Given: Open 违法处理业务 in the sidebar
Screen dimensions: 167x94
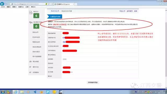Looking at the screenshot, I should (x=37, y=47).
